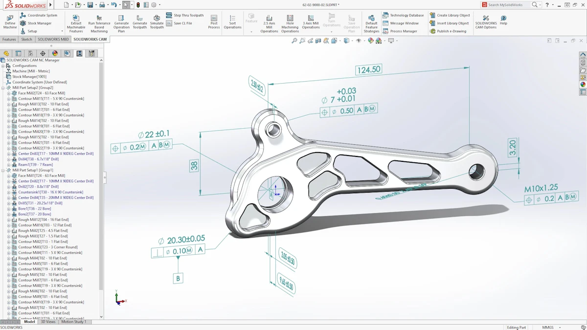
Task: Open Setup dropdown arrow in ribbon
Action: tap(62, 31)
